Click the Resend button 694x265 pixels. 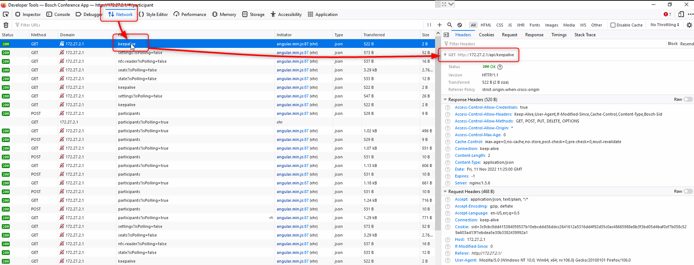tap(687, 44)
